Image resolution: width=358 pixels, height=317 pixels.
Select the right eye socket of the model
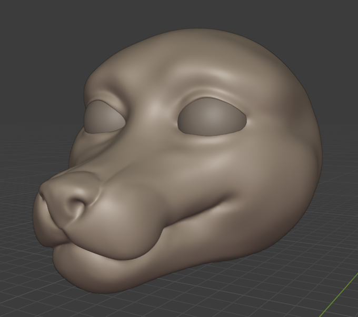click(x=212, y=117)
